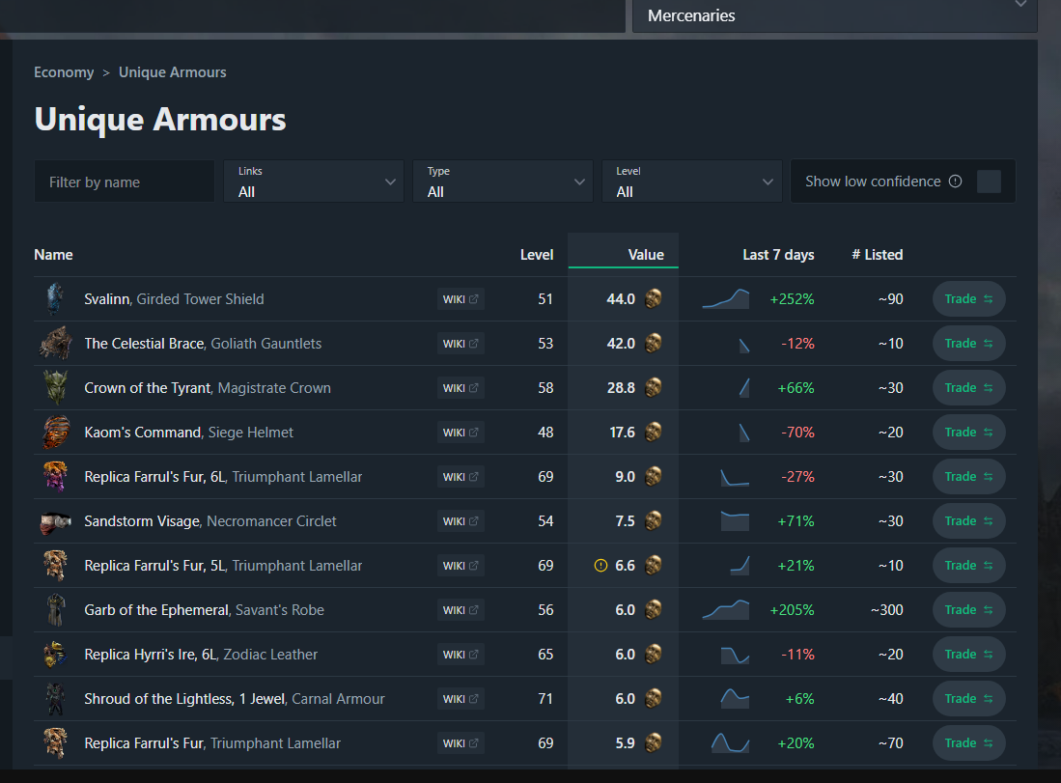
Task: Click the ~300 listed count
Action: (x=886, y=610)
